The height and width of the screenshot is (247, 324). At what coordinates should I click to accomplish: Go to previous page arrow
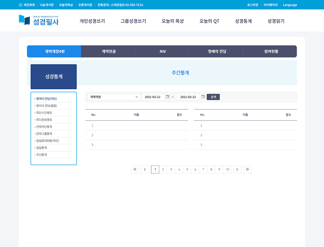145,169
